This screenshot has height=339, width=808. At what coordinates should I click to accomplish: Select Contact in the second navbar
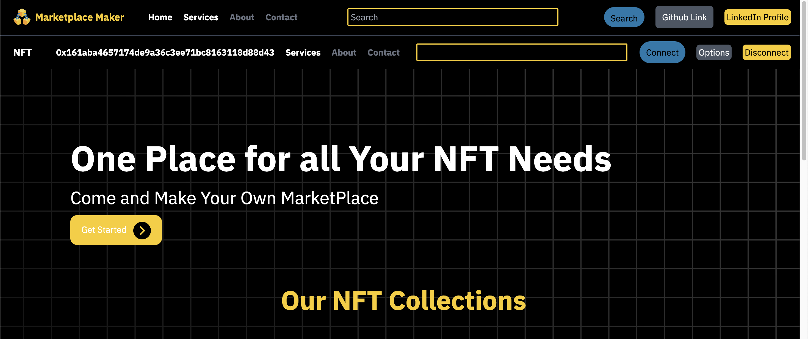pyautogui.click(x=383, y=53)
